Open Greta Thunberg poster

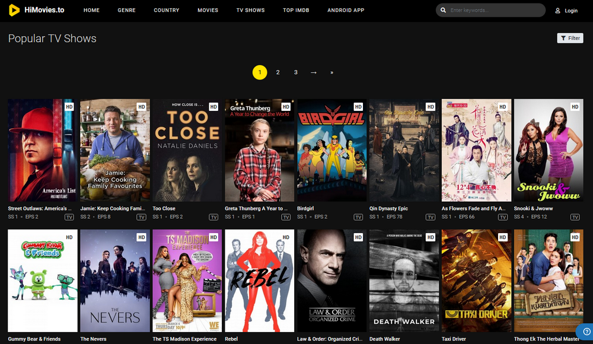coord(260,150)
